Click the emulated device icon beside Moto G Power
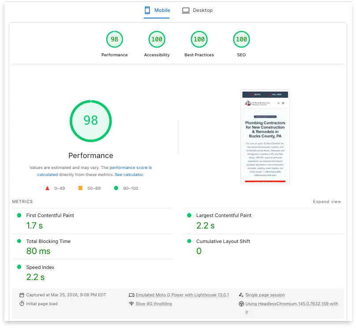 point(131,295)
